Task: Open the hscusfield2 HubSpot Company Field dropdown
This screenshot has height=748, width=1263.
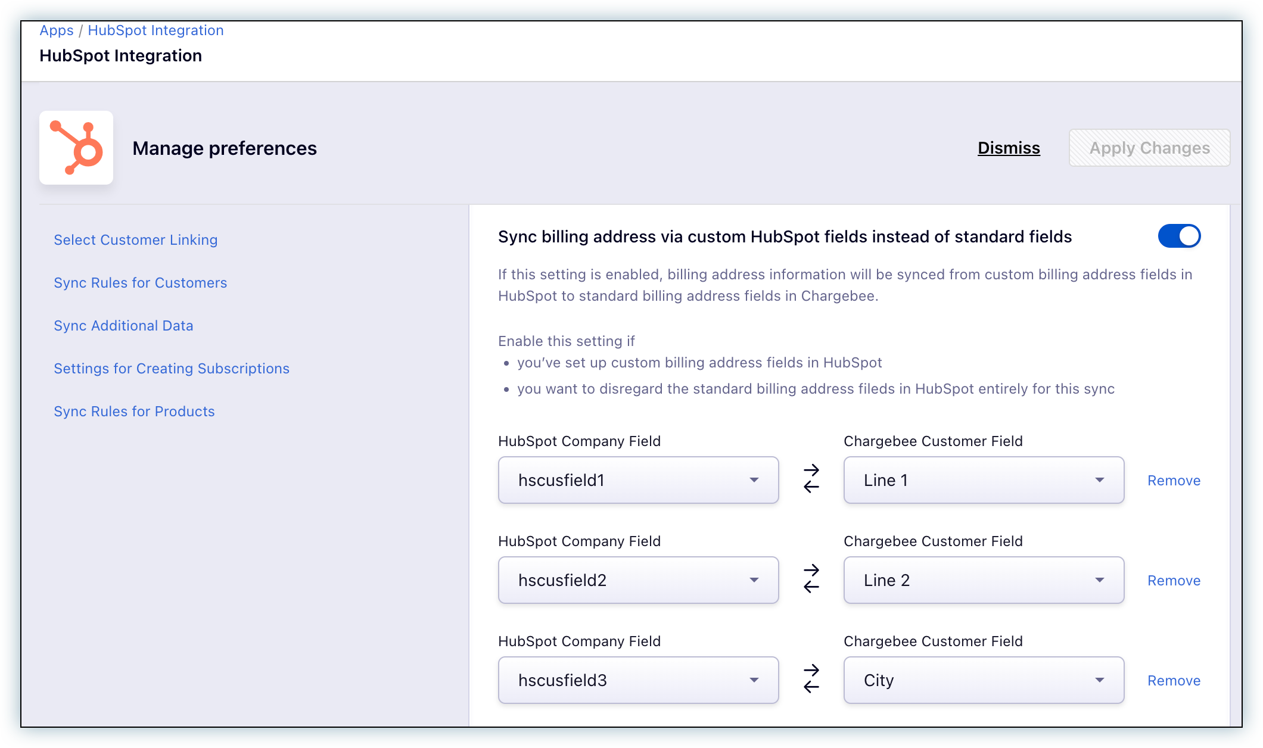Action: click(638, 580)
